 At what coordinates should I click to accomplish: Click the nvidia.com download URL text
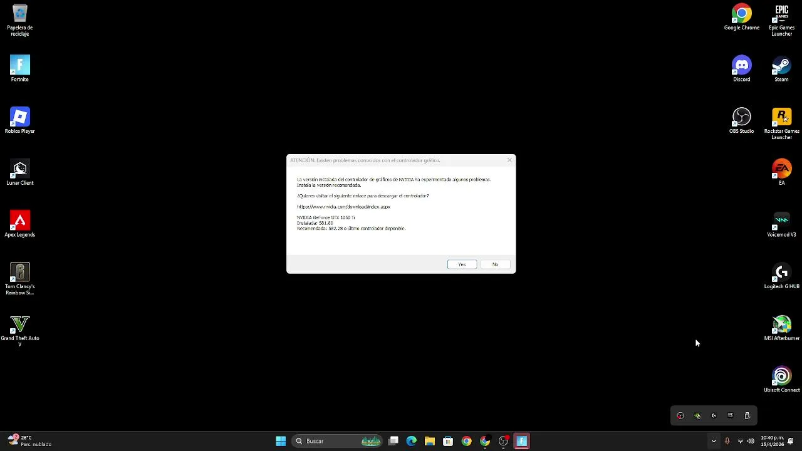(343, 207)
